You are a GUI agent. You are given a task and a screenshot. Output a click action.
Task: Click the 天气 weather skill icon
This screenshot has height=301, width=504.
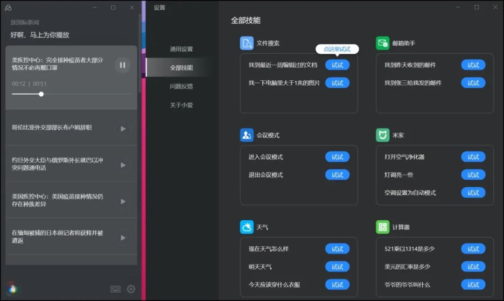click(x=246, y=227)
